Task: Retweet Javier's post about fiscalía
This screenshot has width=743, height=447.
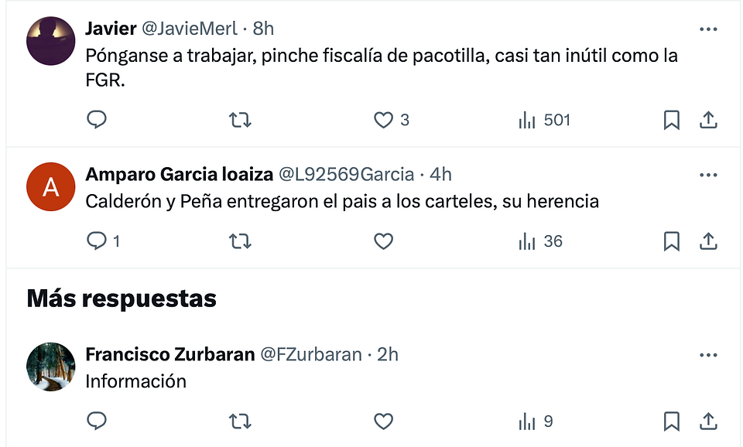Action: point(240,120)
